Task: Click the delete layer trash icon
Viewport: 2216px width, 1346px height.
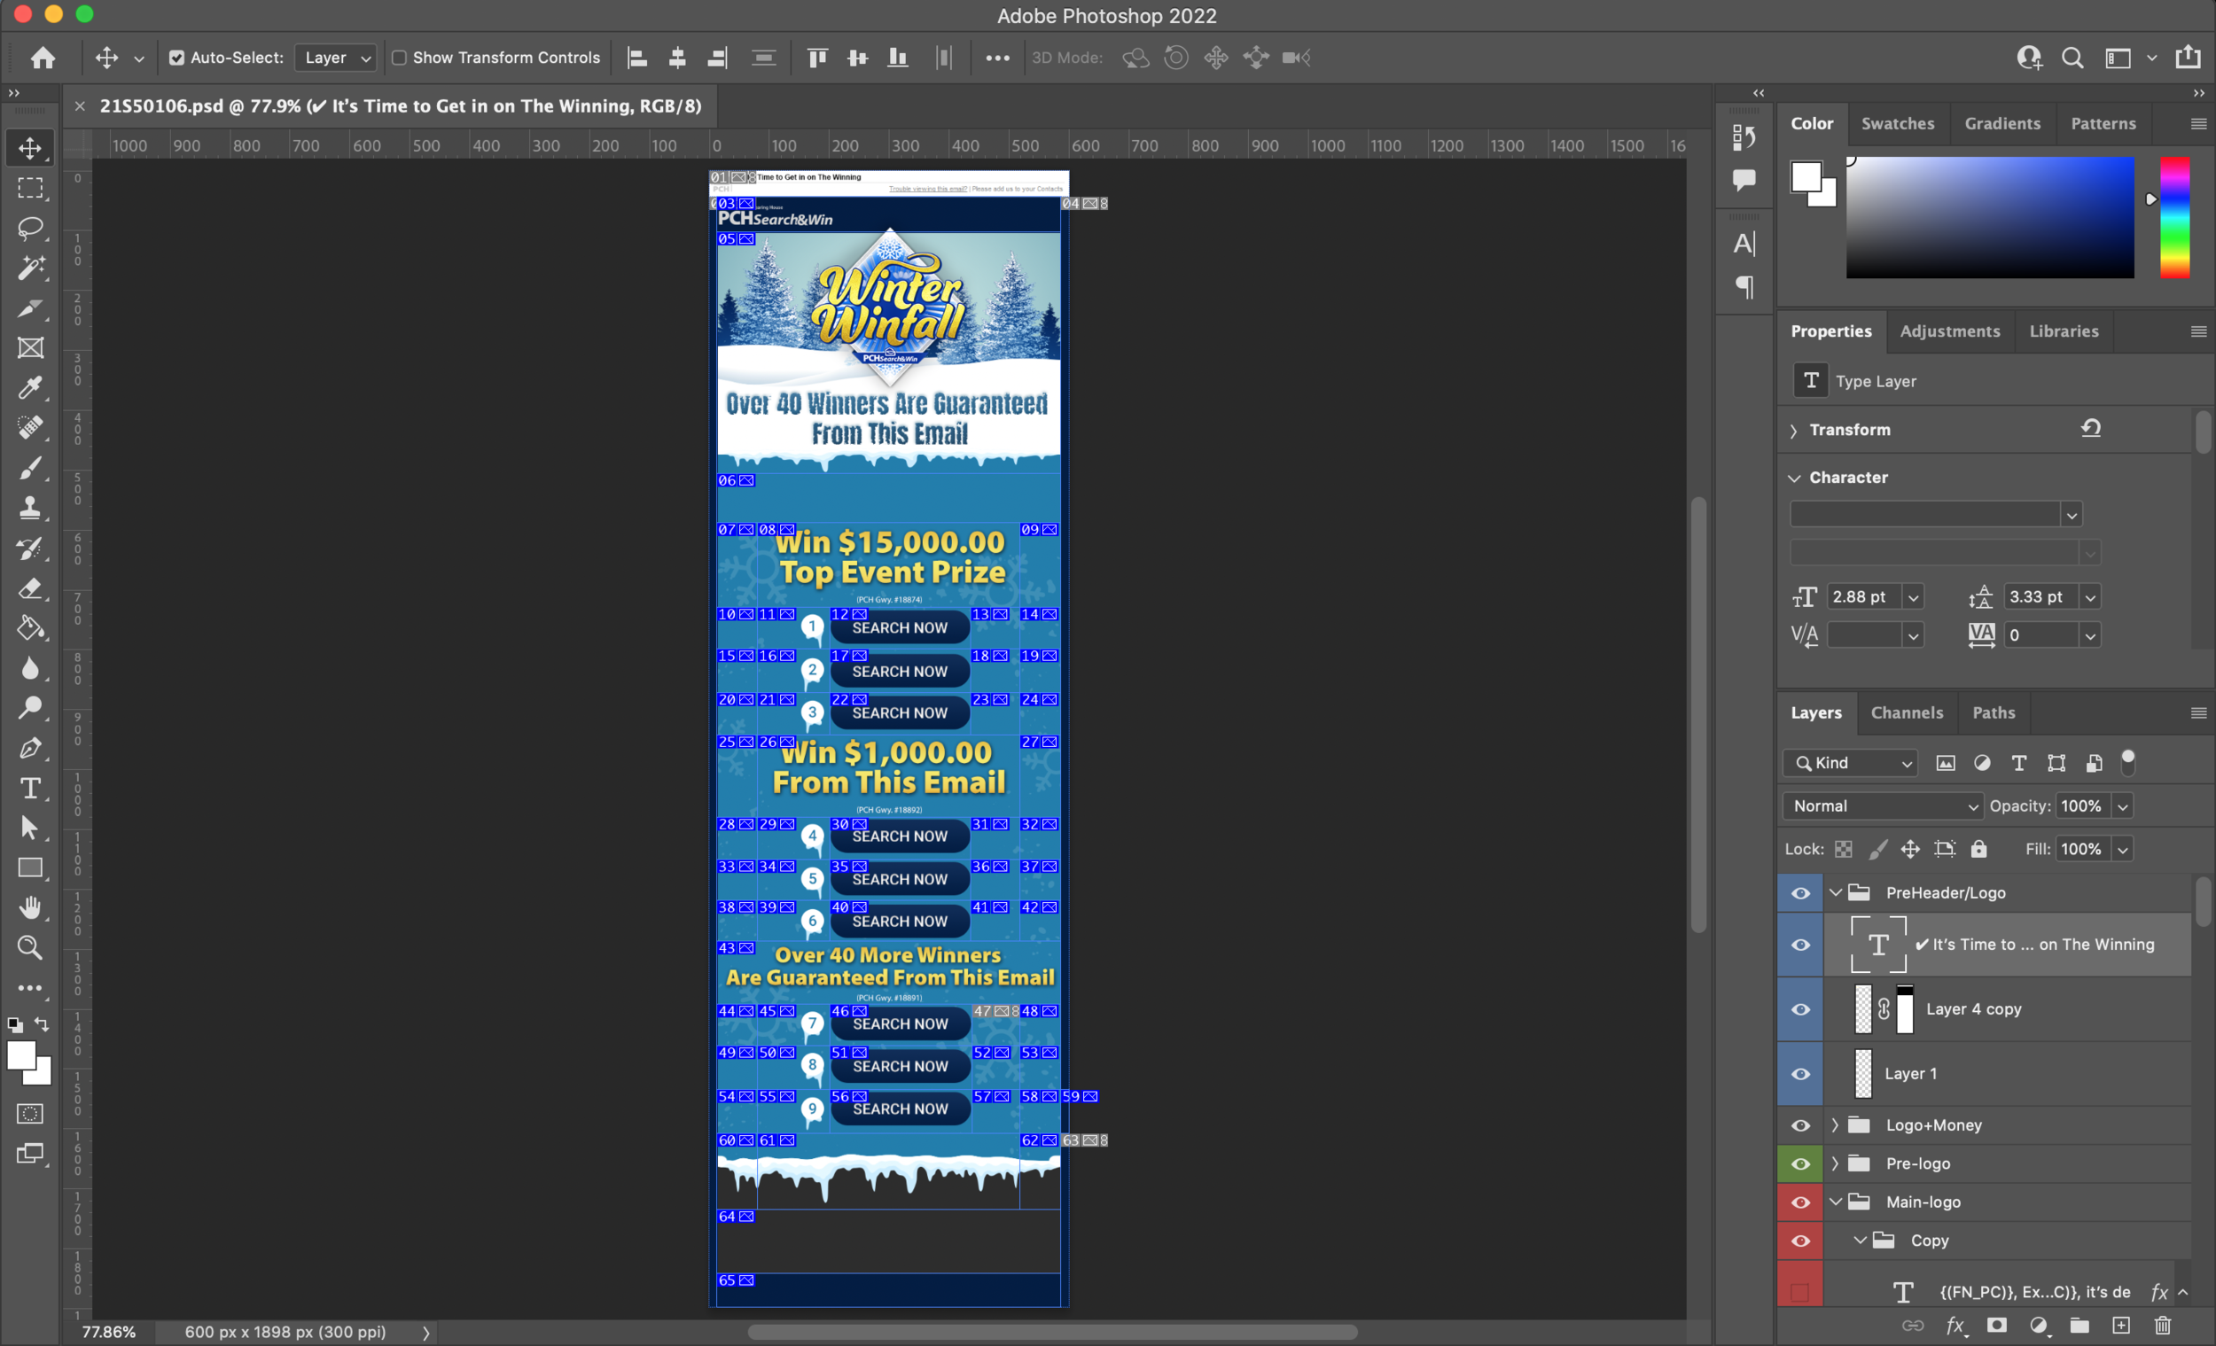Action: pos(2163,1326)
